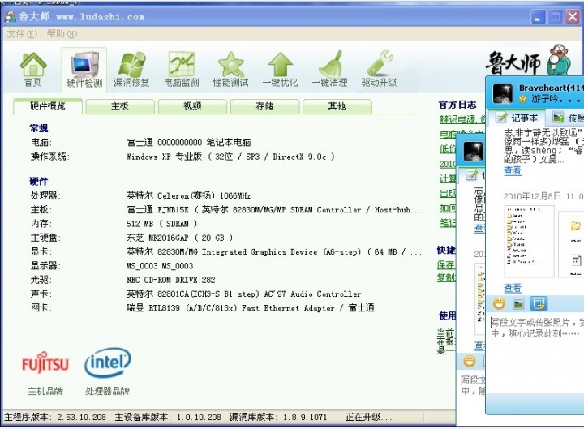Click the emoji smiley icon in front popup
584x429 pixels.
(499, 303)
